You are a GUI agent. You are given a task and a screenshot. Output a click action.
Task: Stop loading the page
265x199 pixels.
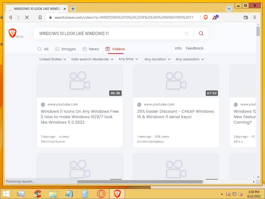pyautogui.click(x=27, y=17)
